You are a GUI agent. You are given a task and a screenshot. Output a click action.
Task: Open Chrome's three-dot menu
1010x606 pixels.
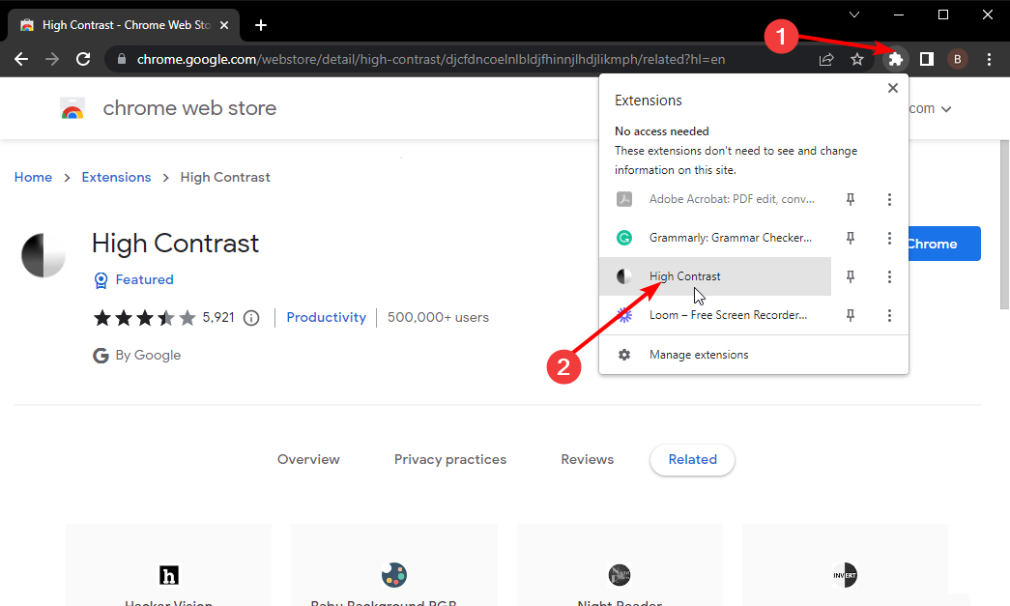coord(989,59)
